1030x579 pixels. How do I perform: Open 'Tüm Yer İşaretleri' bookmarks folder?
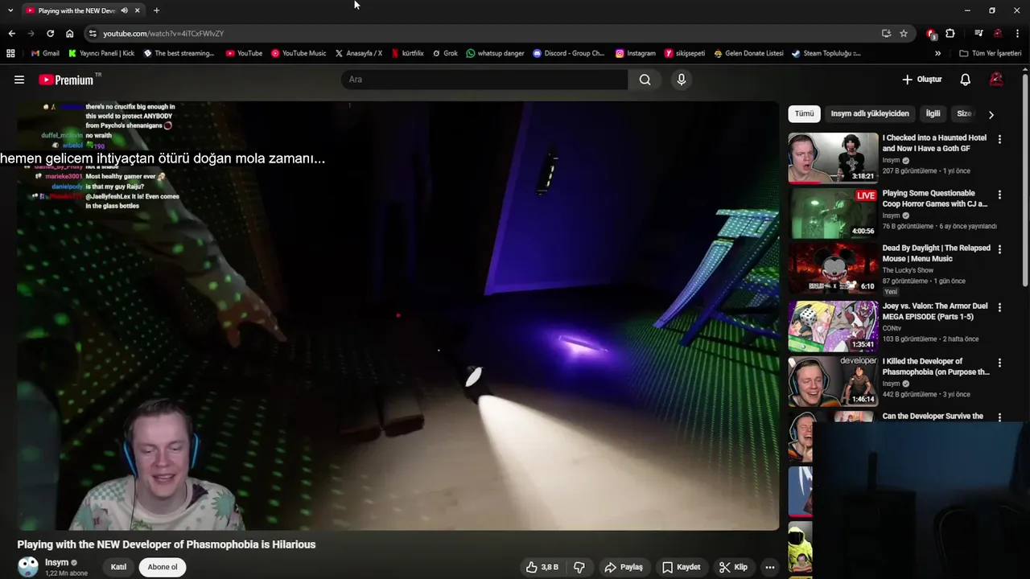(x=991, y=53)
